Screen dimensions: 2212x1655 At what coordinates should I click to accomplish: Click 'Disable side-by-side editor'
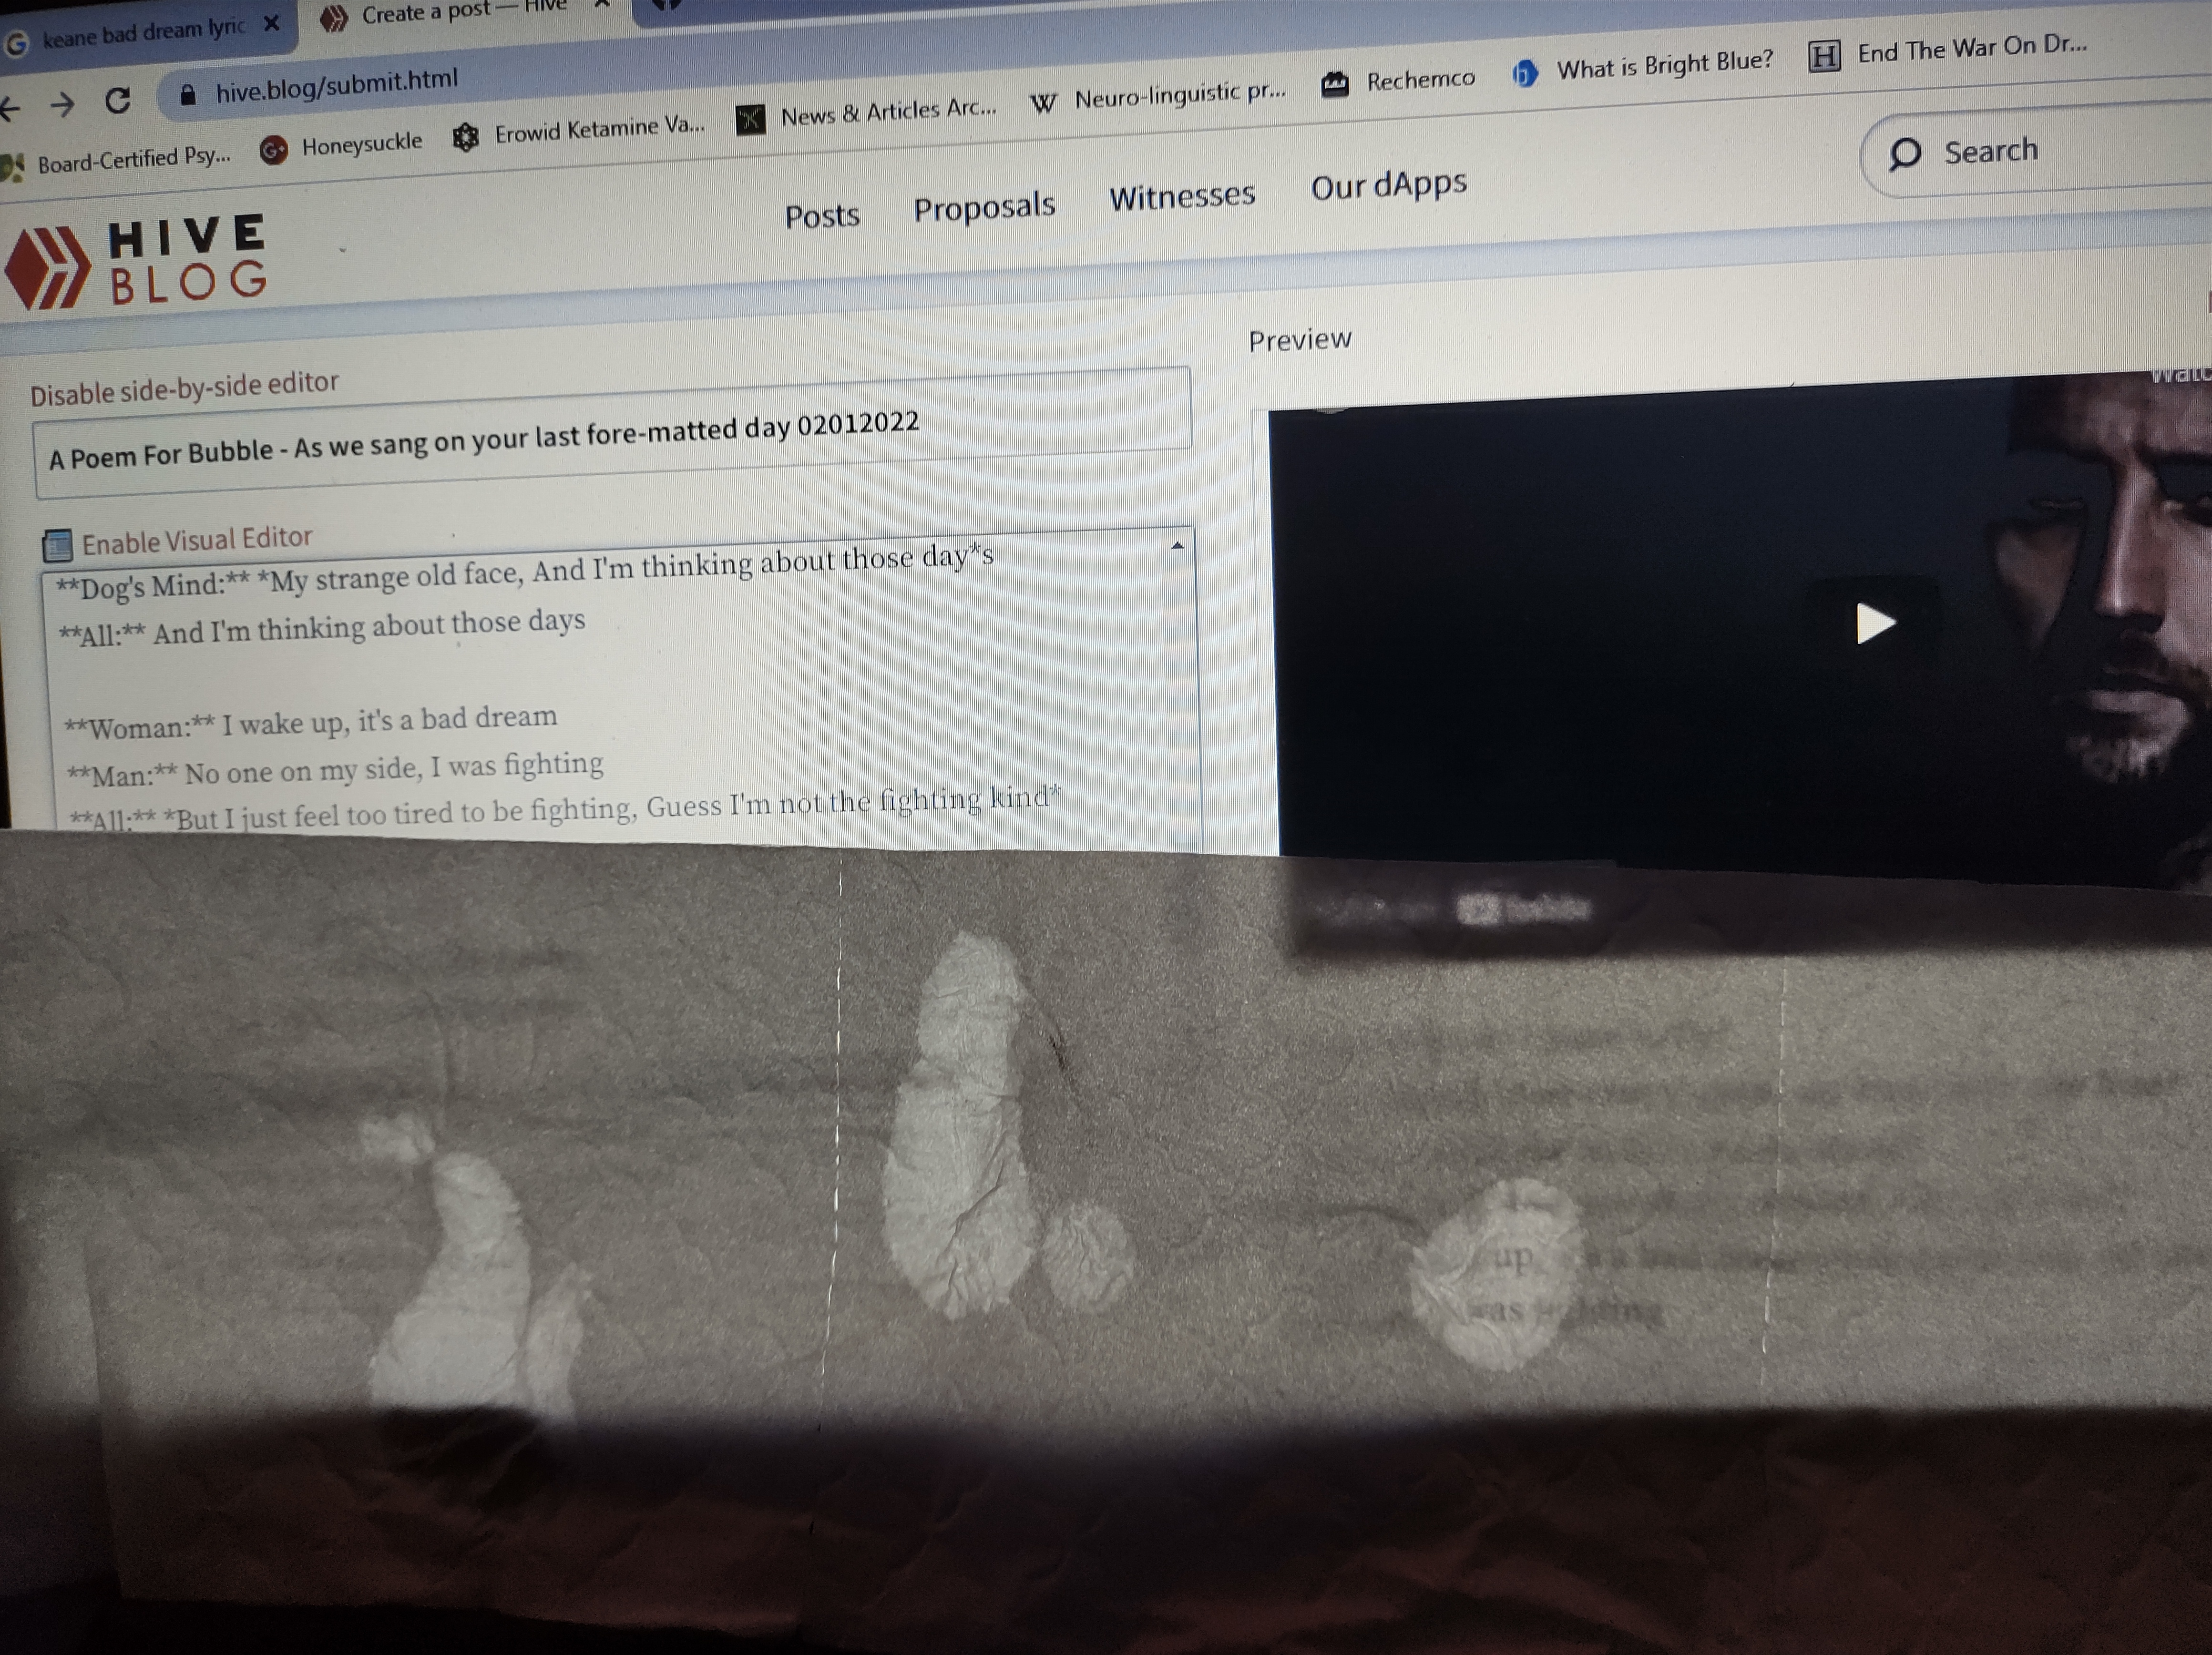coord(184,388)
